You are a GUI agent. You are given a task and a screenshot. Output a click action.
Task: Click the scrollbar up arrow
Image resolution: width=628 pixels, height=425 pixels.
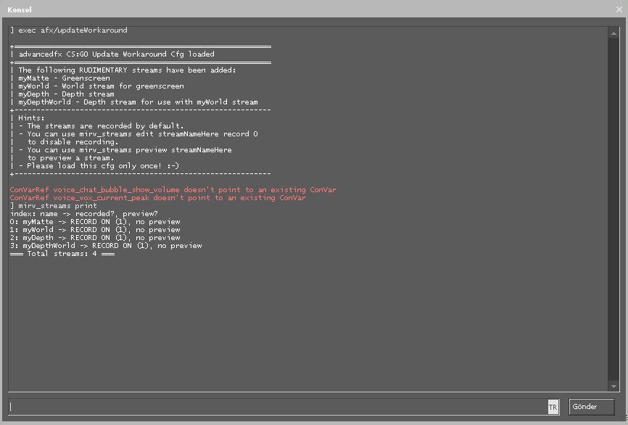tap(613, 33)
